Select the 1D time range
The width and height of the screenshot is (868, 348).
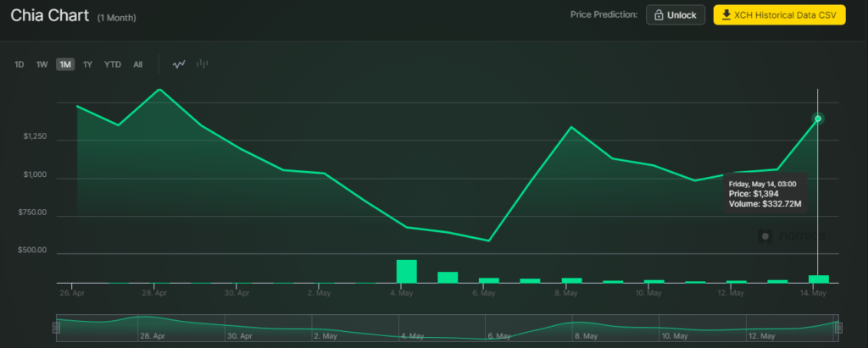pos(19,64)
